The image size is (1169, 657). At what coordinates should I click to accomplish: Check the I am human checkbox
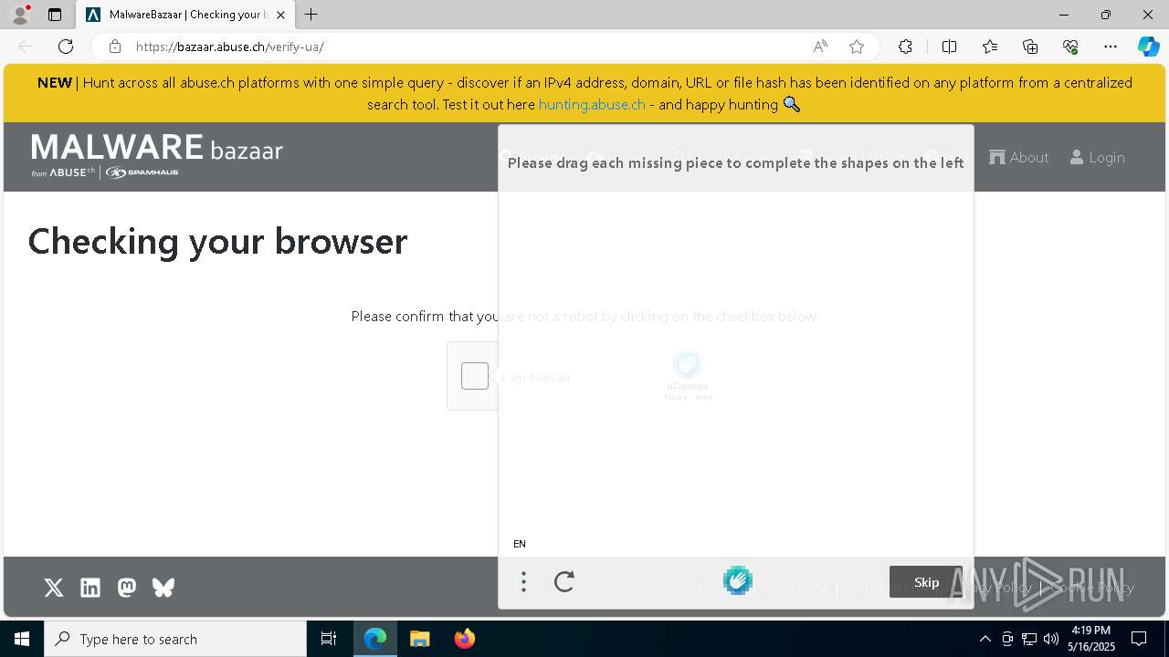pyautogui.click(x=475, y=376)
